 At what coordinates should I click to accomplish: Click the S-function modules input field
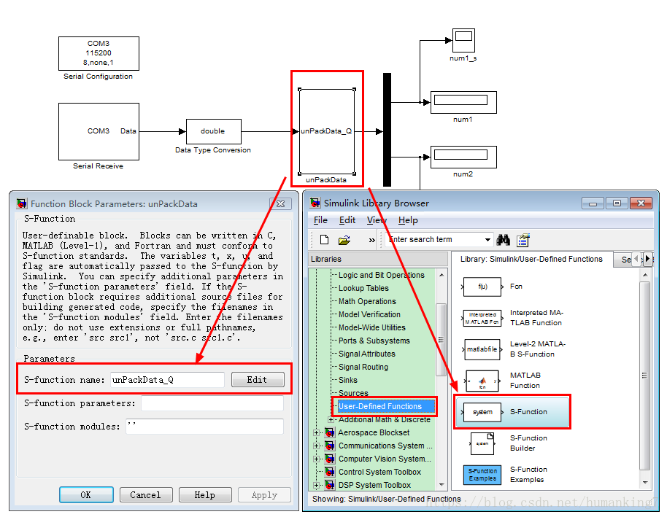204,427
